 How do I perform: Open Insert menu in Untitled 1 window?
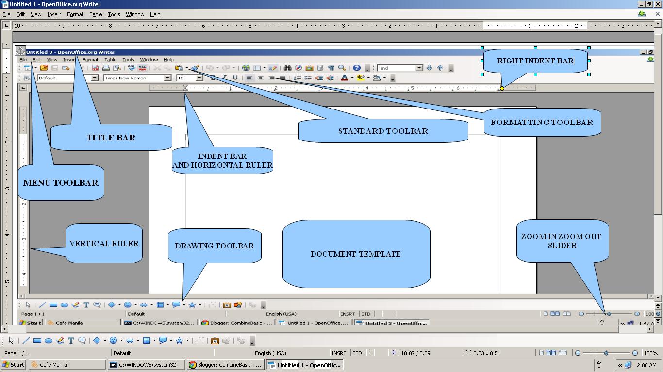tap(54, 14)
